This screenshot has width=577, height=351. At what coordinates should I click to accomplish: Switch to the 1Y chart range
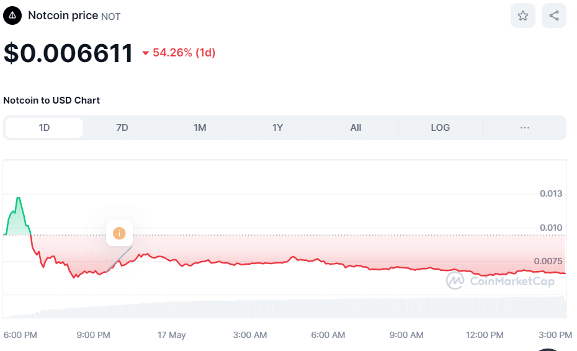click(x=277, y=128)
